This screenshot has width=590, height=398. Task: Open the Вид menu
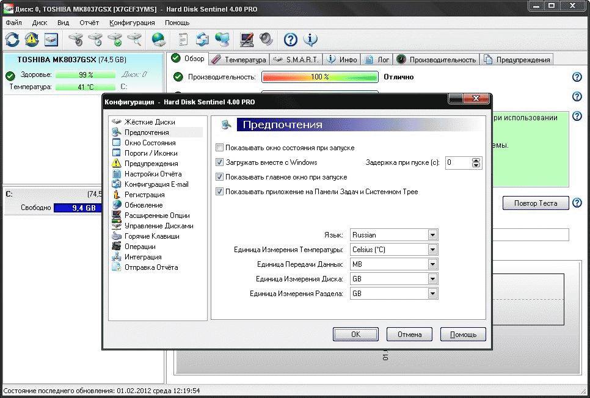click(x=64, y=23)
